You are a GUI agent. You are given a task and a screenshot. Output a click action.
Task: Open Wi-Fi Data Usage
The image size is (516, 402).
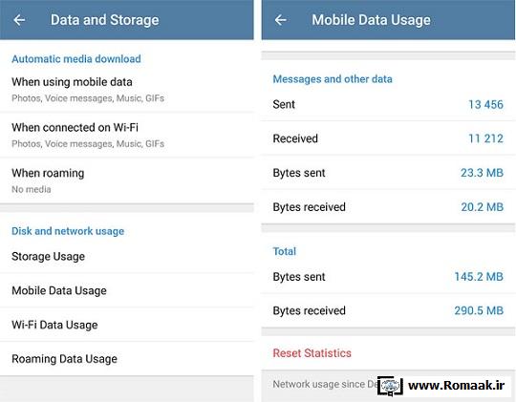click(127, 325)
